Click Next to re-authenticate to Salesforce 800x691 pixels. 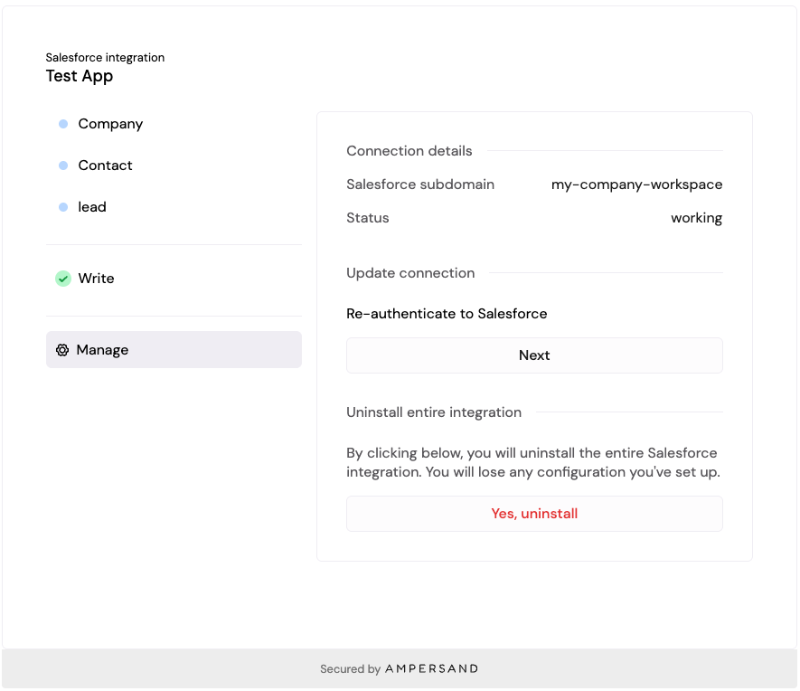534,355
